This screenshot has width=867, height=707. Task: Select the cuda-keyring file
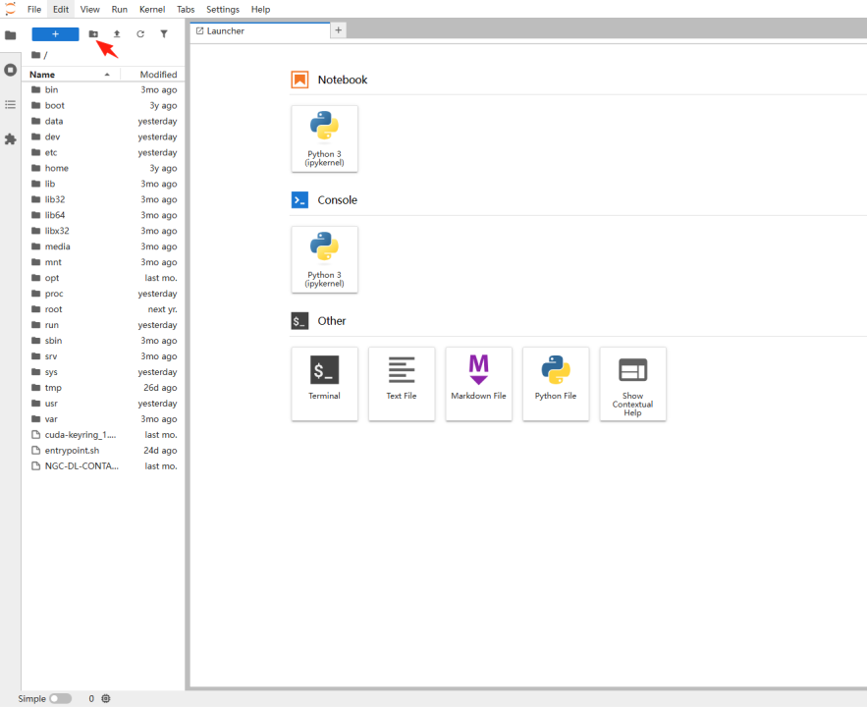[x=103, y=435]
